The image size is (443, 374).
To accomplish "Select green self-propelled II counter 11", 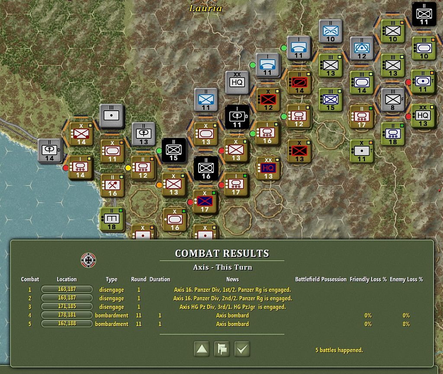I will [423, 82].
